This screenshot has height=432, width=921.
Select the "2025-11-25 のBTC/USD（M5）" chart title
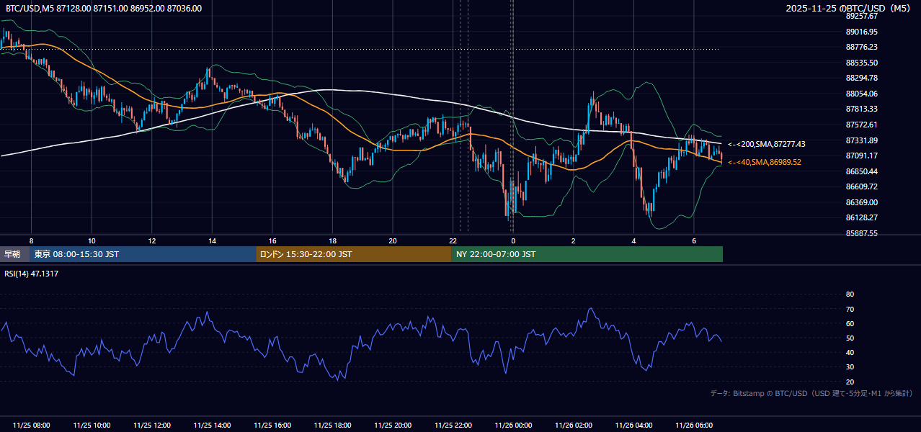click(850, 9)
